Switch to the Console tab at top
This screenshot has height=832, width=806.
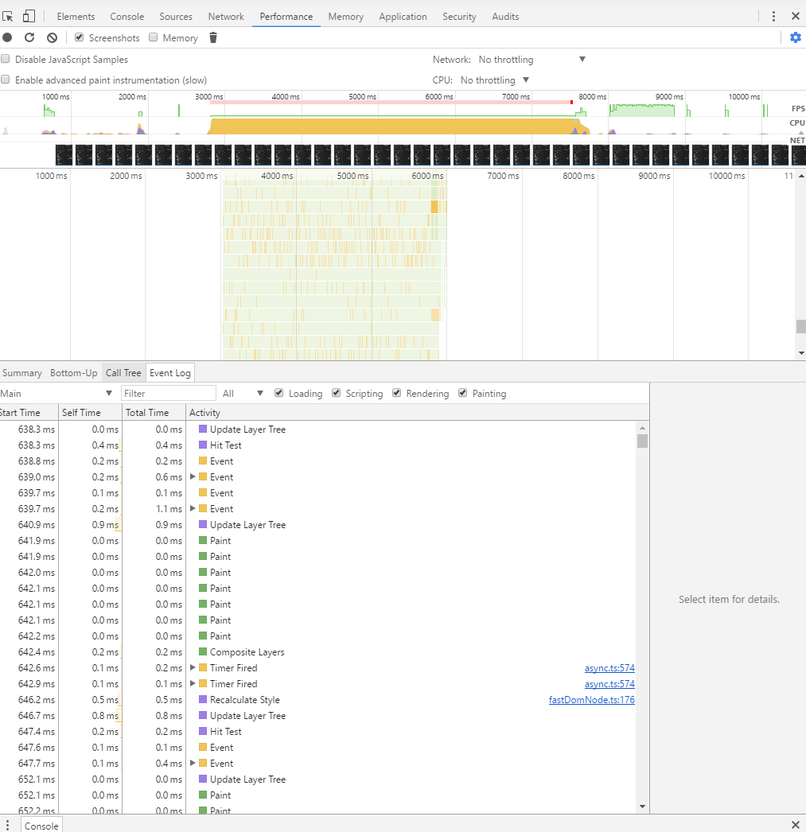point(127,17)
